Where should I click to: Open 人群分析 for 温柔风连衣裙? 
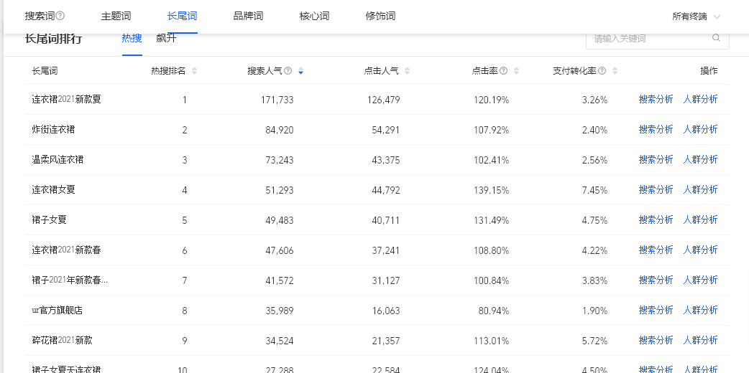(x=700, y=159)
